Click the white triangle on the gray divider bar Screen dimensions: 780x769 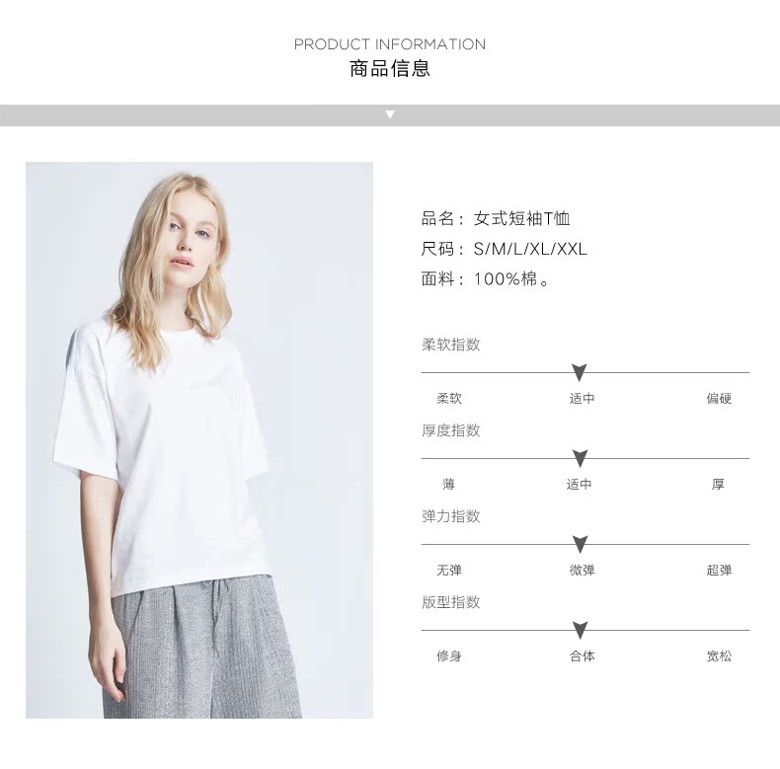click(390, 115)
